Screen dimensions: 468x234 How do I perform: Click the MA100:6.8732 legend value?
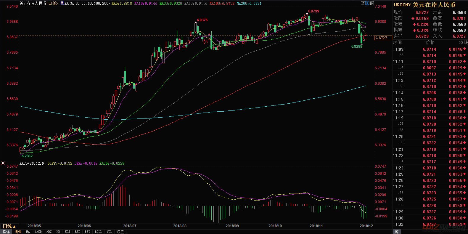pos(222,4)
